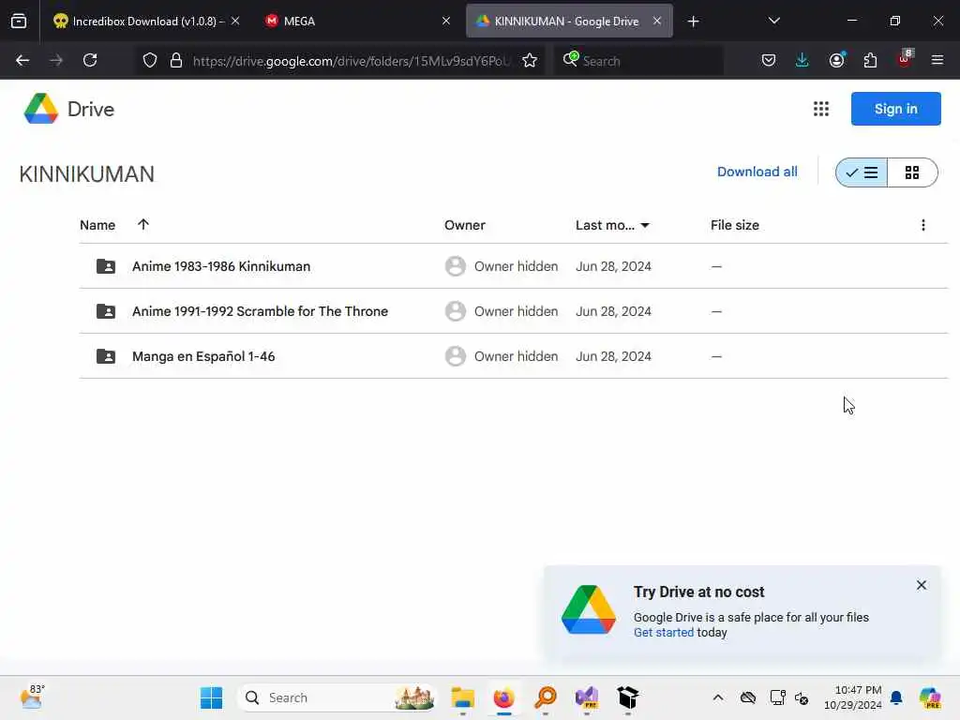The height and width of the screenshot is (720, 960).
Task: Click Owner hidden in the Scramble row
Action: [x=517, y=311]
